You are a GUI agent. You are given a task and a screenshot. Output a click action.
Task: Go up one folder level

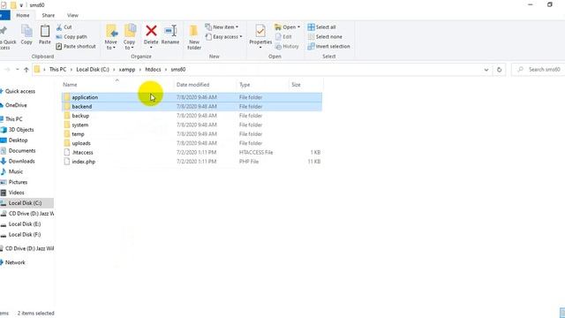[x=26, y=70]
